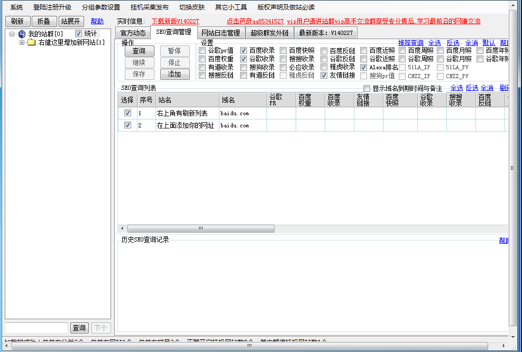Uncheck row 1 selection checkbox in SEO list
The width and height of the screenshot is (522, 352).
pos(127,113)
